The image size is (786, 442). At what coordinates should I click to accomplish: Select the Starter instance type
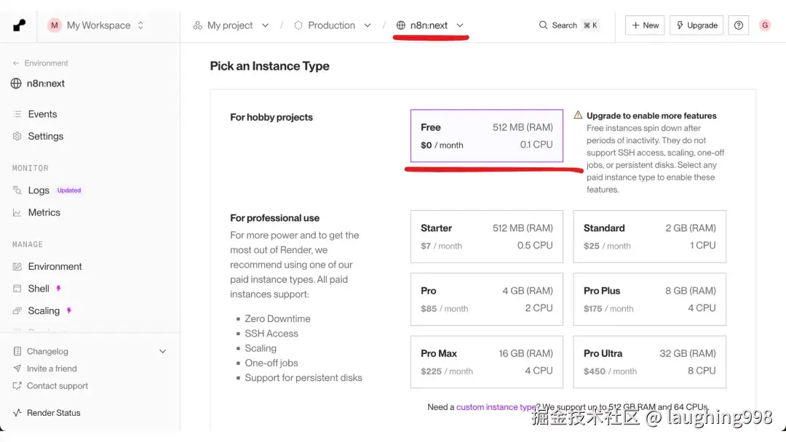487,236
